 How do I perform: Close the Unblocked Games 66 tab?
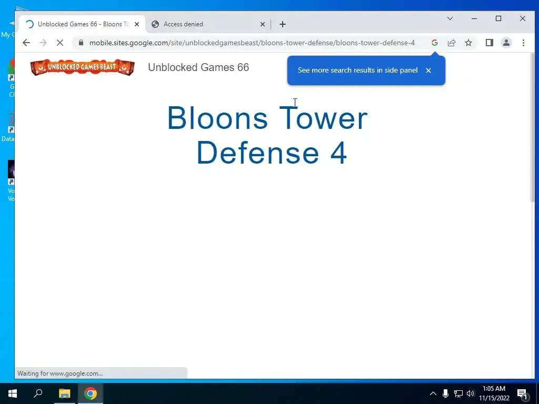click(137, 24)
